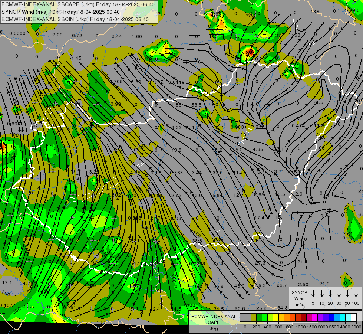
Task: Click the SBCAPE title line at top
Action: pos(78,4)
